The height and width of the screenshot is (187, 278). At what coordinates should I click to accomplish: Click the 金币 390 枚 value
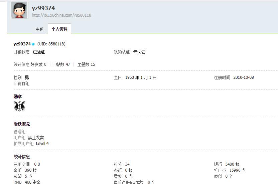(x=30, y=170)
